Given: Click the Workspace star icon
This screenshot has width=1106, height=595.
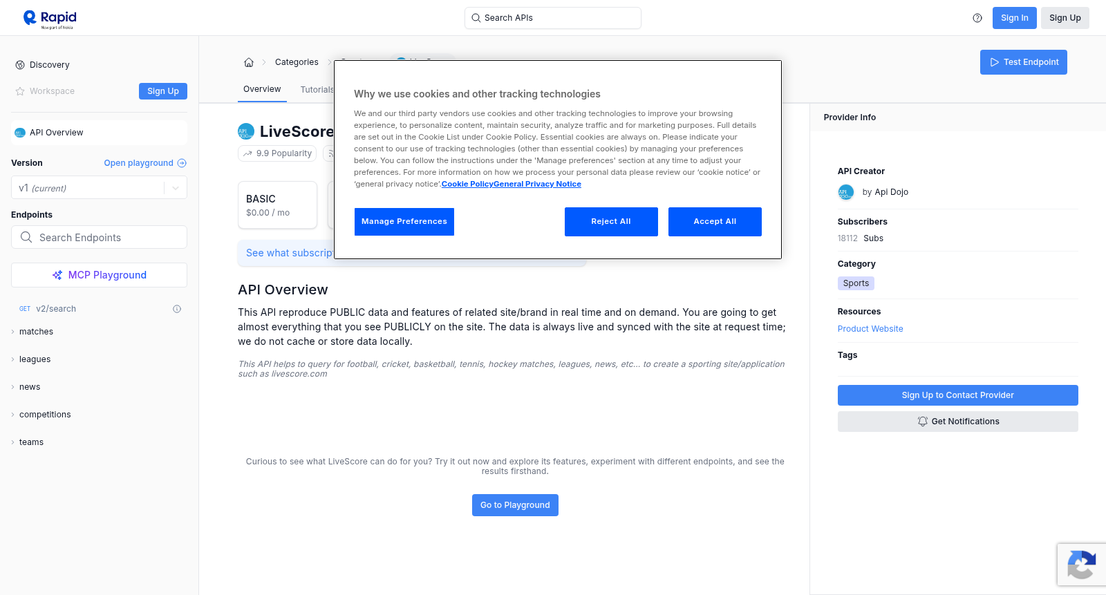Looking at the screenshot, I should pyautogui.click(x=20, y=91).
